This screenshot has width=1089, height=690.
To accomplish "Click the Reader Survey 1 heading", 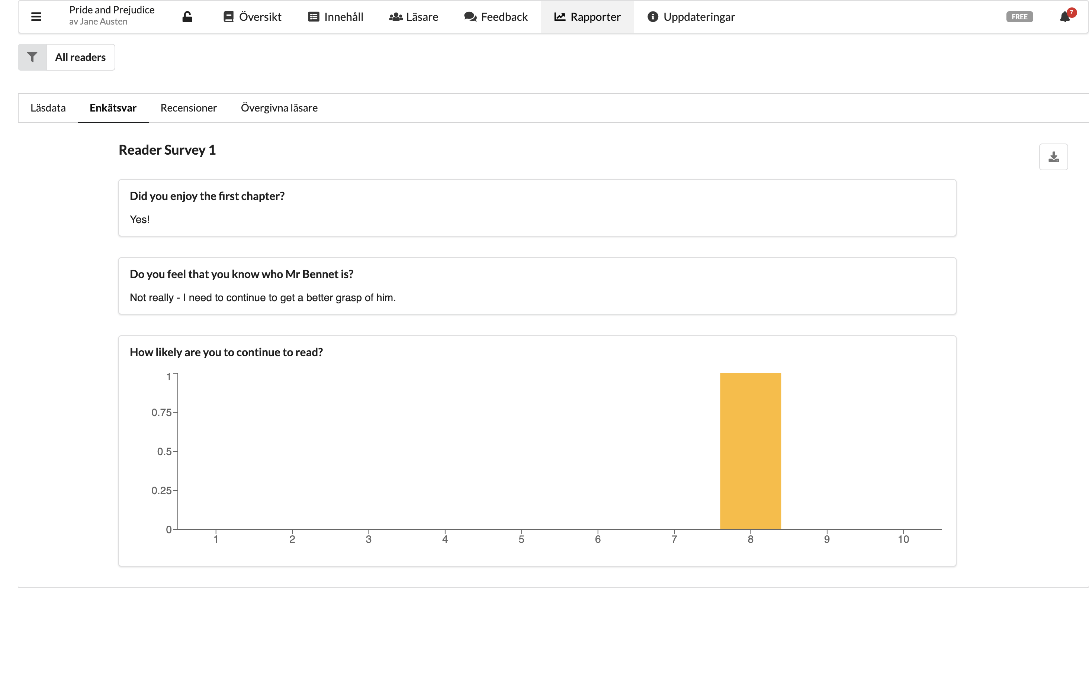I will pos(167,150).
